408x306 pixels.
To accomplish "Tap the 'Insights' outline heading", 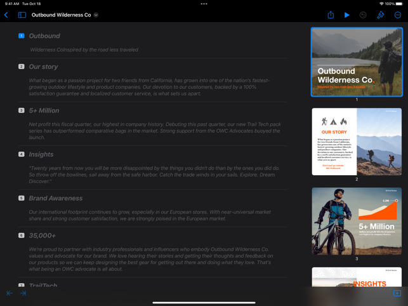I will pyautogui.click(x=41, y=154).
